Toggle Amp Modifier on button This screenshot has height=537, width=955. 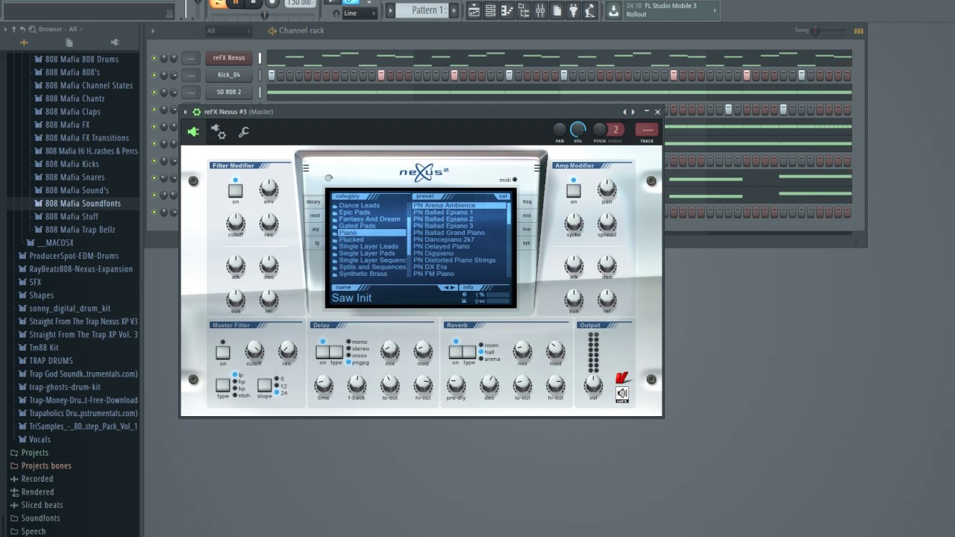click(573, 190)
